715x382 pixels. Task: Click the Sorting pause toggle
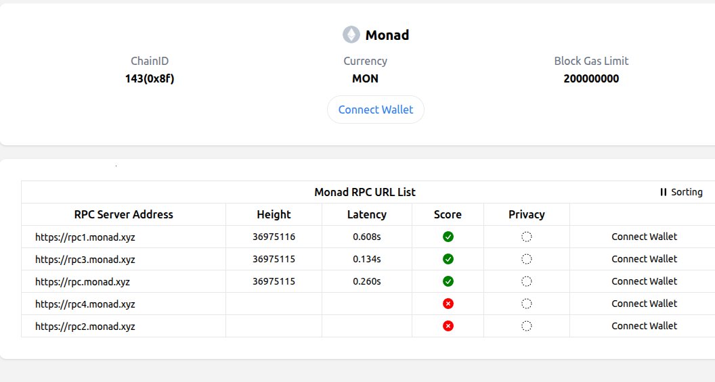(681, 192)
